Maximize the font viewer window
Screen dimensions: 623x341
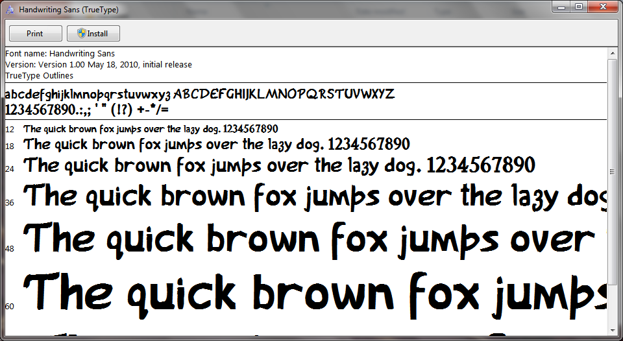(x=579, y=6)
